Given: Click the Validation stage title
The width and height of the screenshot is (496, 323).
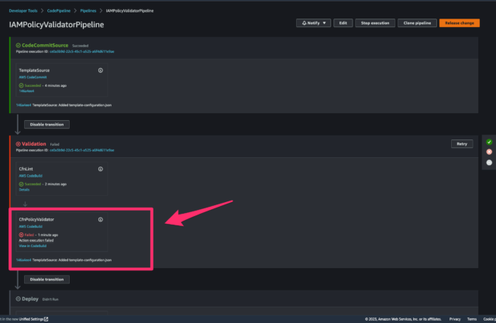Looking at the screenshot, I should pyautogui.click(x=34, y=144).
